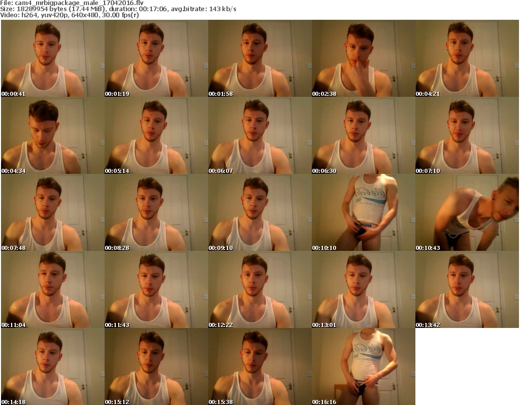Select the thumbnail stamped 00:01:58

259,58
